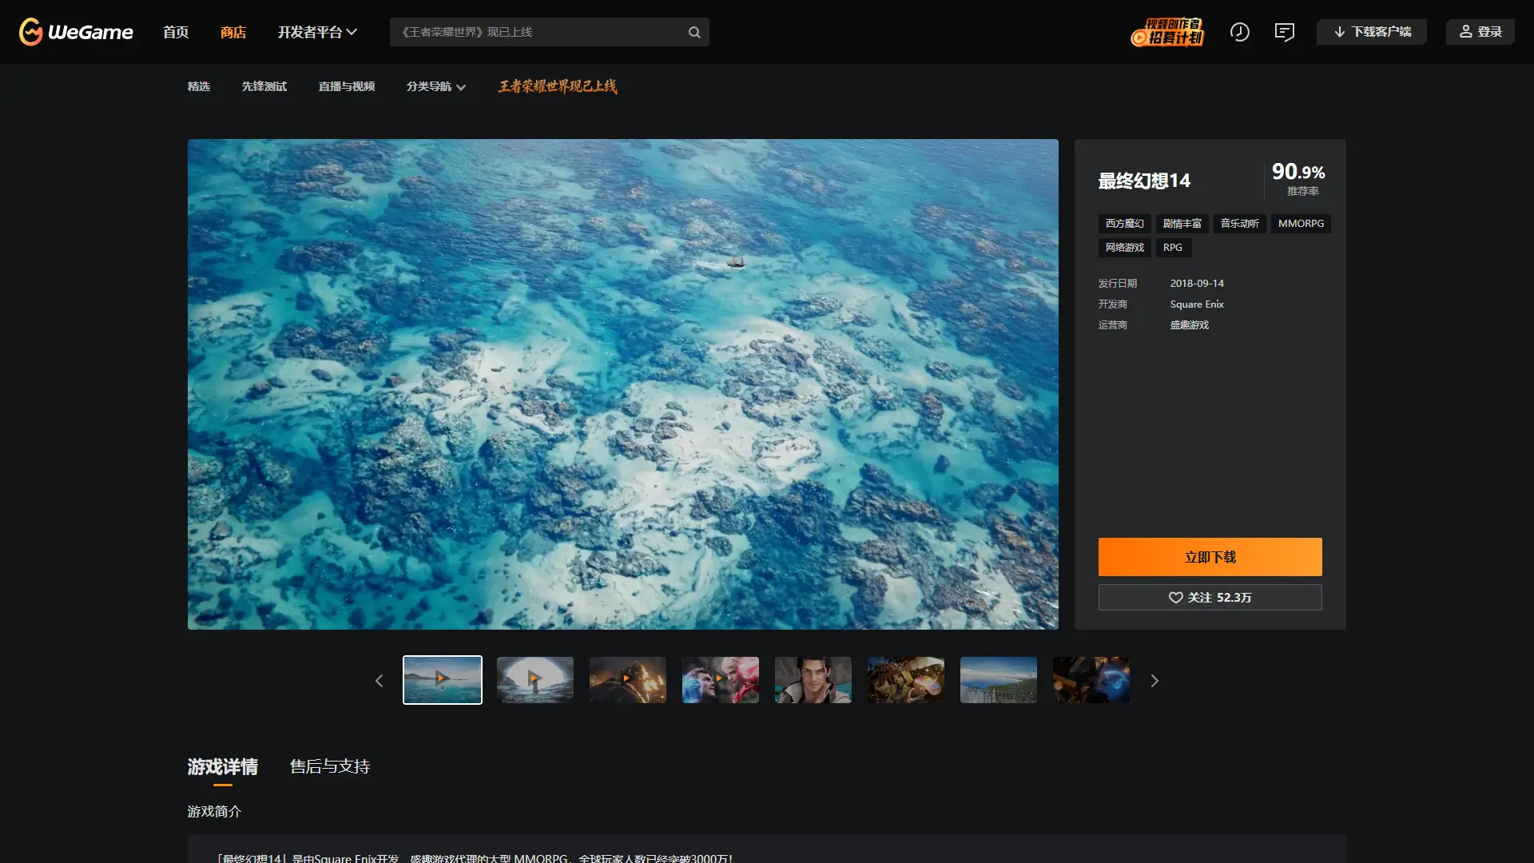Open the history clock icon
Image resolution: width=1534 pixels, height=863 pixels.
click(x=1239, y=32)
